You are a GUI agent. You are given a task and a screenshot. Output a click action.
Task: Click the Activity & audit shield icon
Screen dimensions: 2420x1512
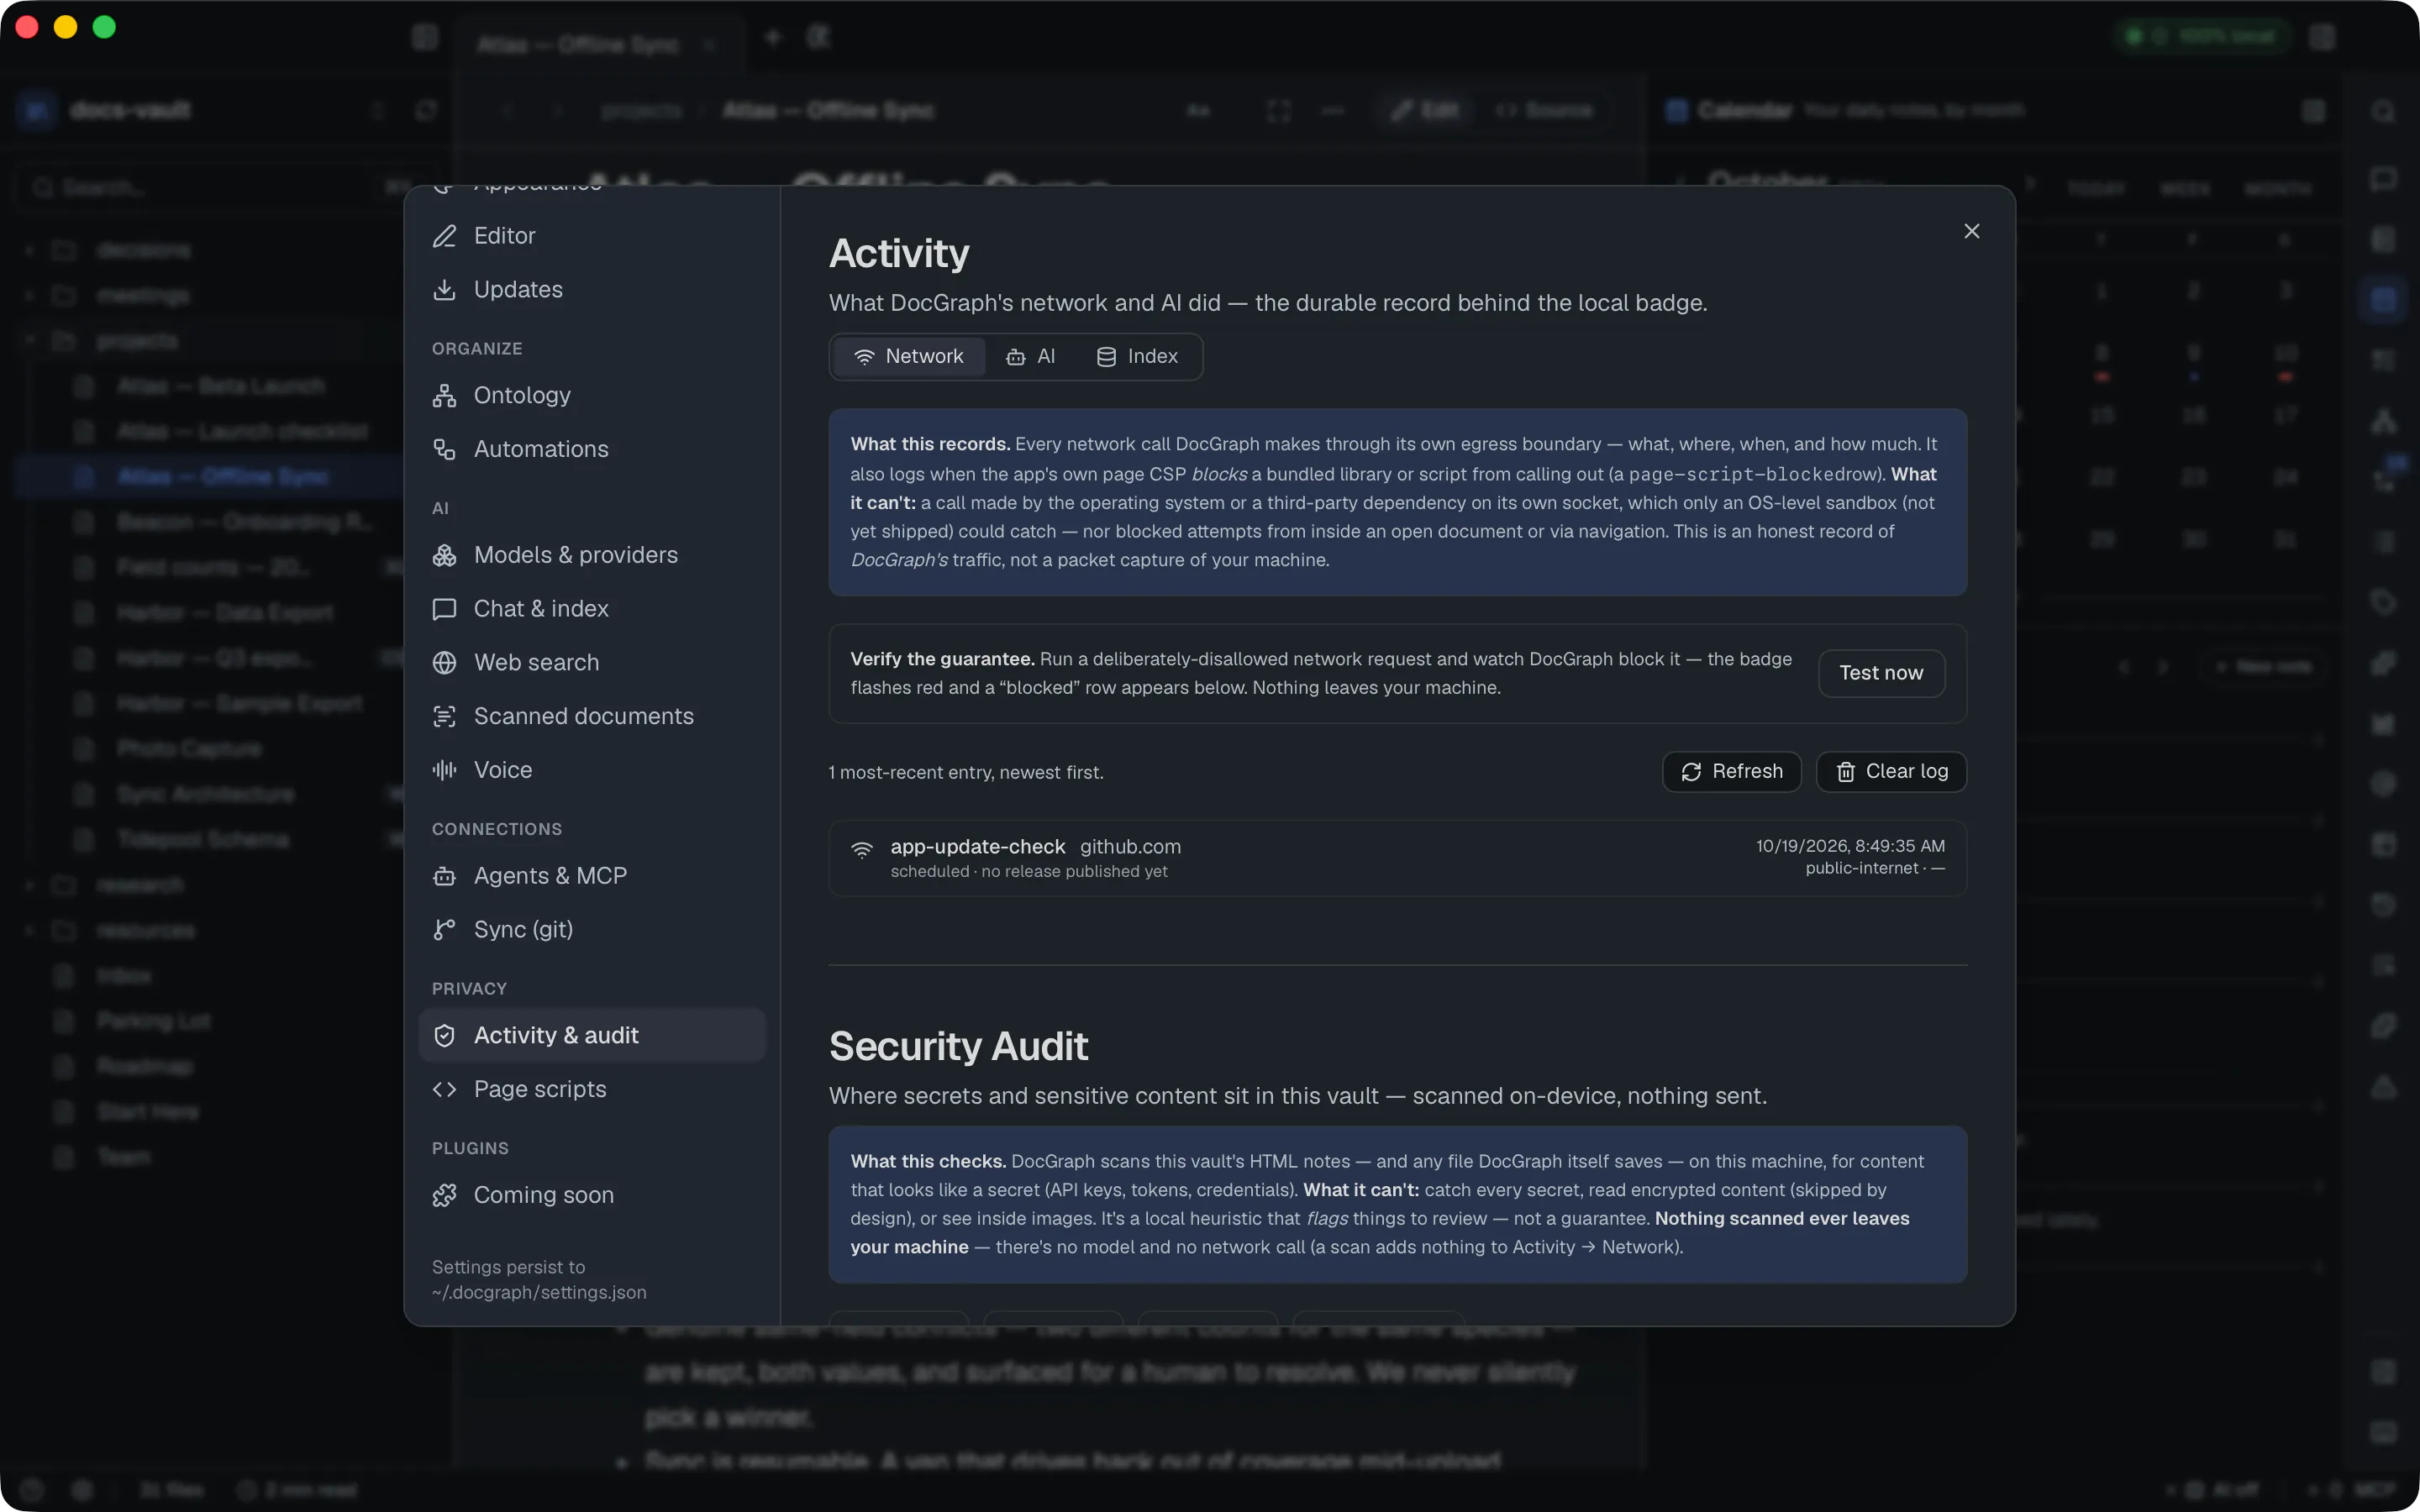[445, 1036]
